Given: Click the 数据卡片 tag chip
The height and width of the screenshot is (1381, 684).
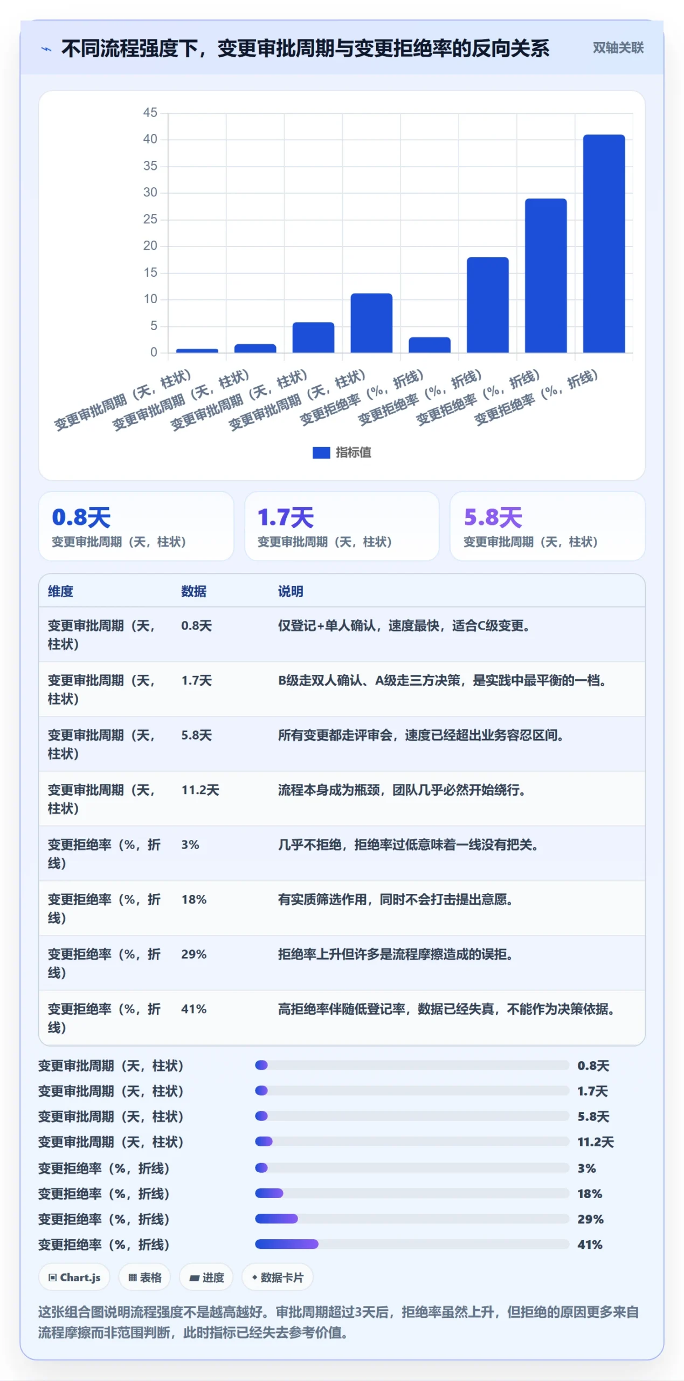Looking at the screenshot, I should 277,1277.
